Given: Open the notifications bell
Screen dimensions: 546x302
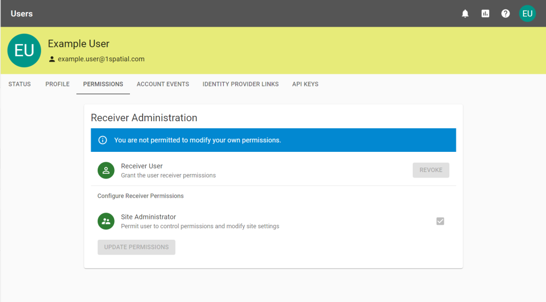Looking at the screenshot, I should tap(465, 14).
